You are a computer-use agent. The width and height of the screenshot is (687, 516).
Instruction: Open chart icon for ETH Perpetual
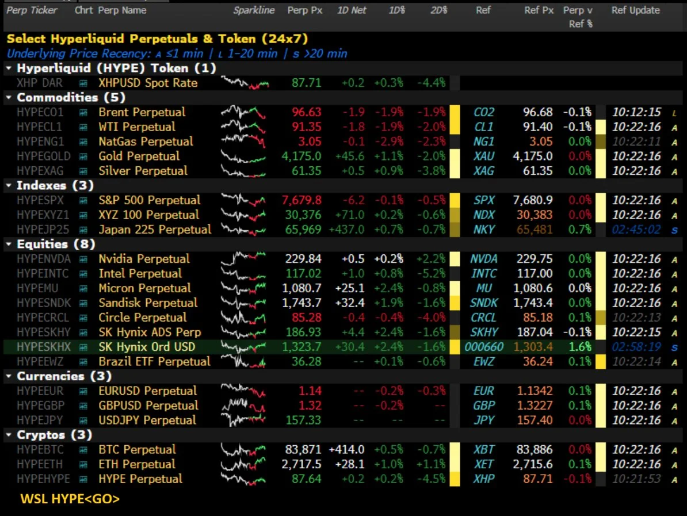(83, 465)
